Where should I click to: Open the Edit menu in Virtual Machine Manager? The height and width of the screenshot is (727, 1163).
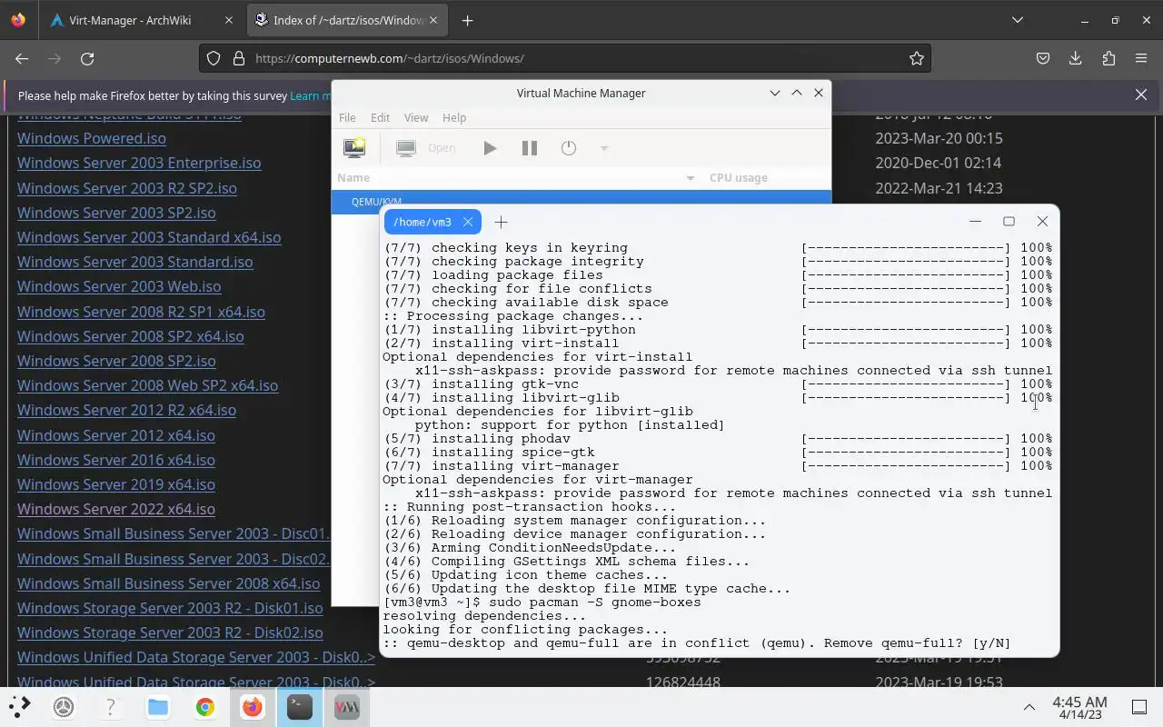coord(380,117)
